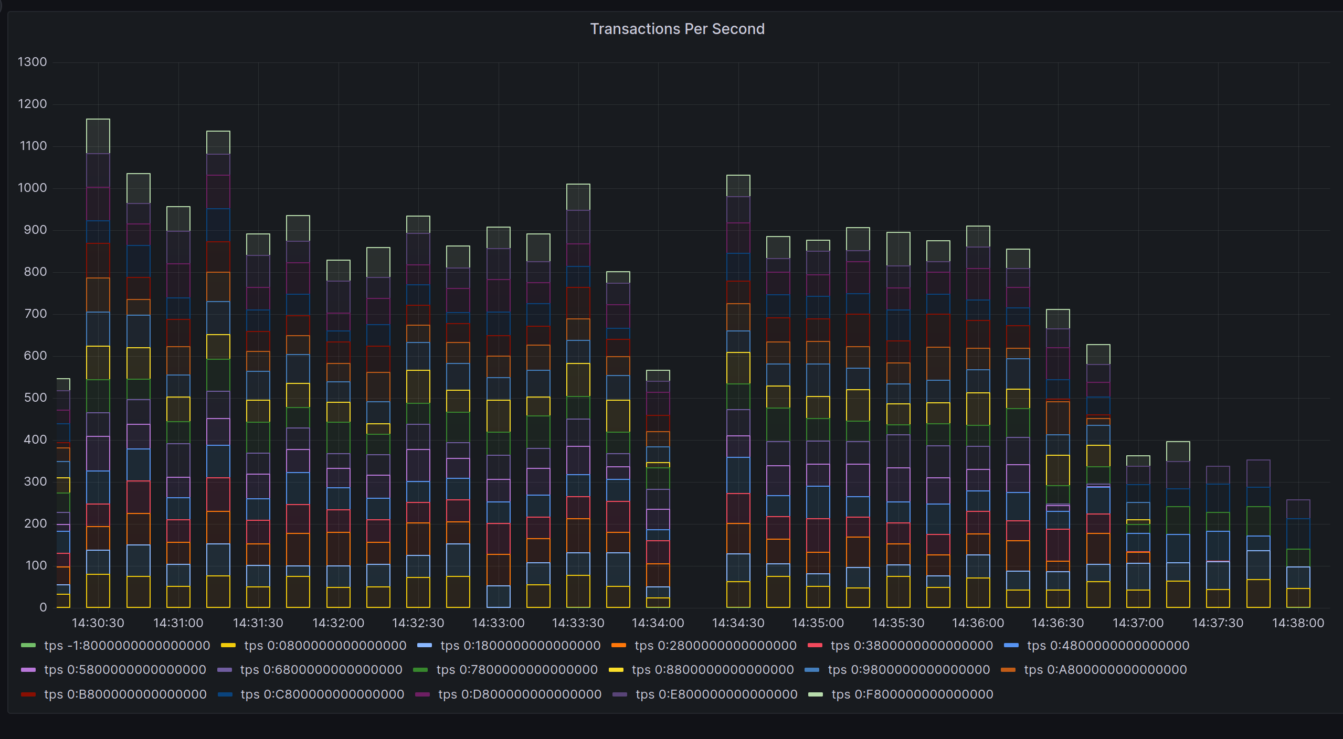Click magenta swatch for tps 0:D800000000000000
The height and width of the screenshot is (739, 1343).
pyautogui.click(x=422, y=694)
